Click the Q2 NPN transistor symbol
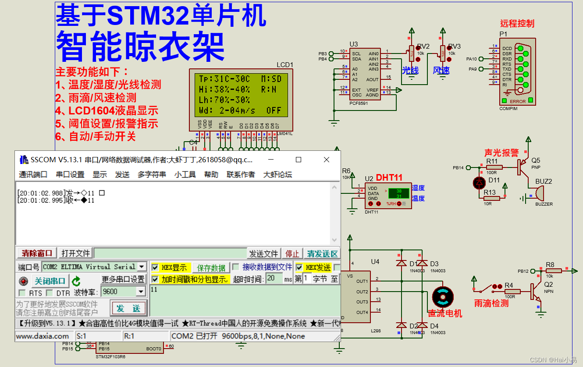The width and height of the screenshot is (583, 367). (536, 292)
